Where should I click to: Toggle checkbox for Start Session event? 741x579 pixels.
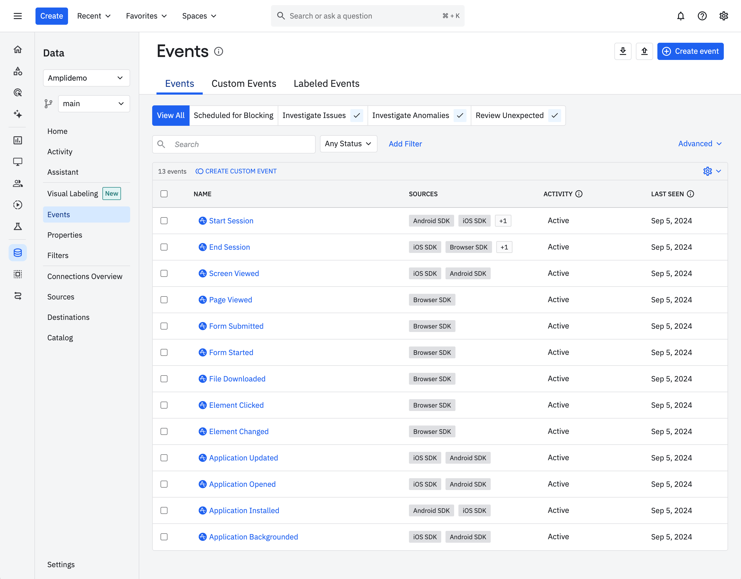click(164, 221)
